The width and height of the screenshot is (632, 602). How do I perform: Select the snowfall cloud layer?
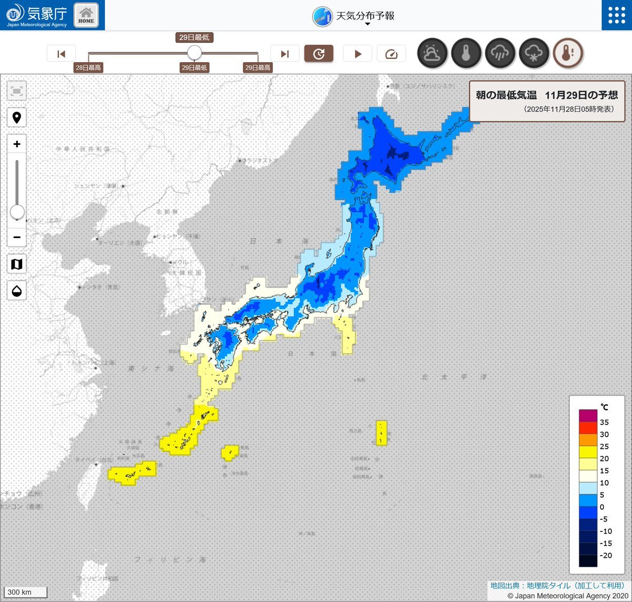(x=534, y=53)
